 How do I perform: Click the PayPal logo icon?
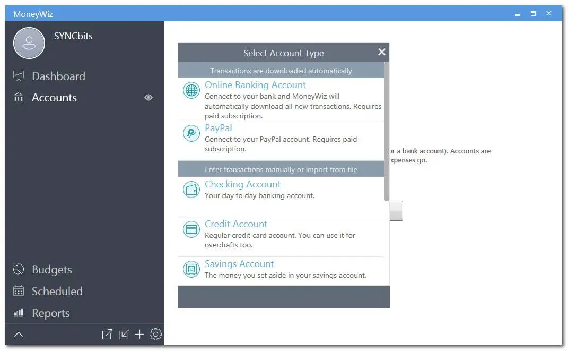coord(191,133)
